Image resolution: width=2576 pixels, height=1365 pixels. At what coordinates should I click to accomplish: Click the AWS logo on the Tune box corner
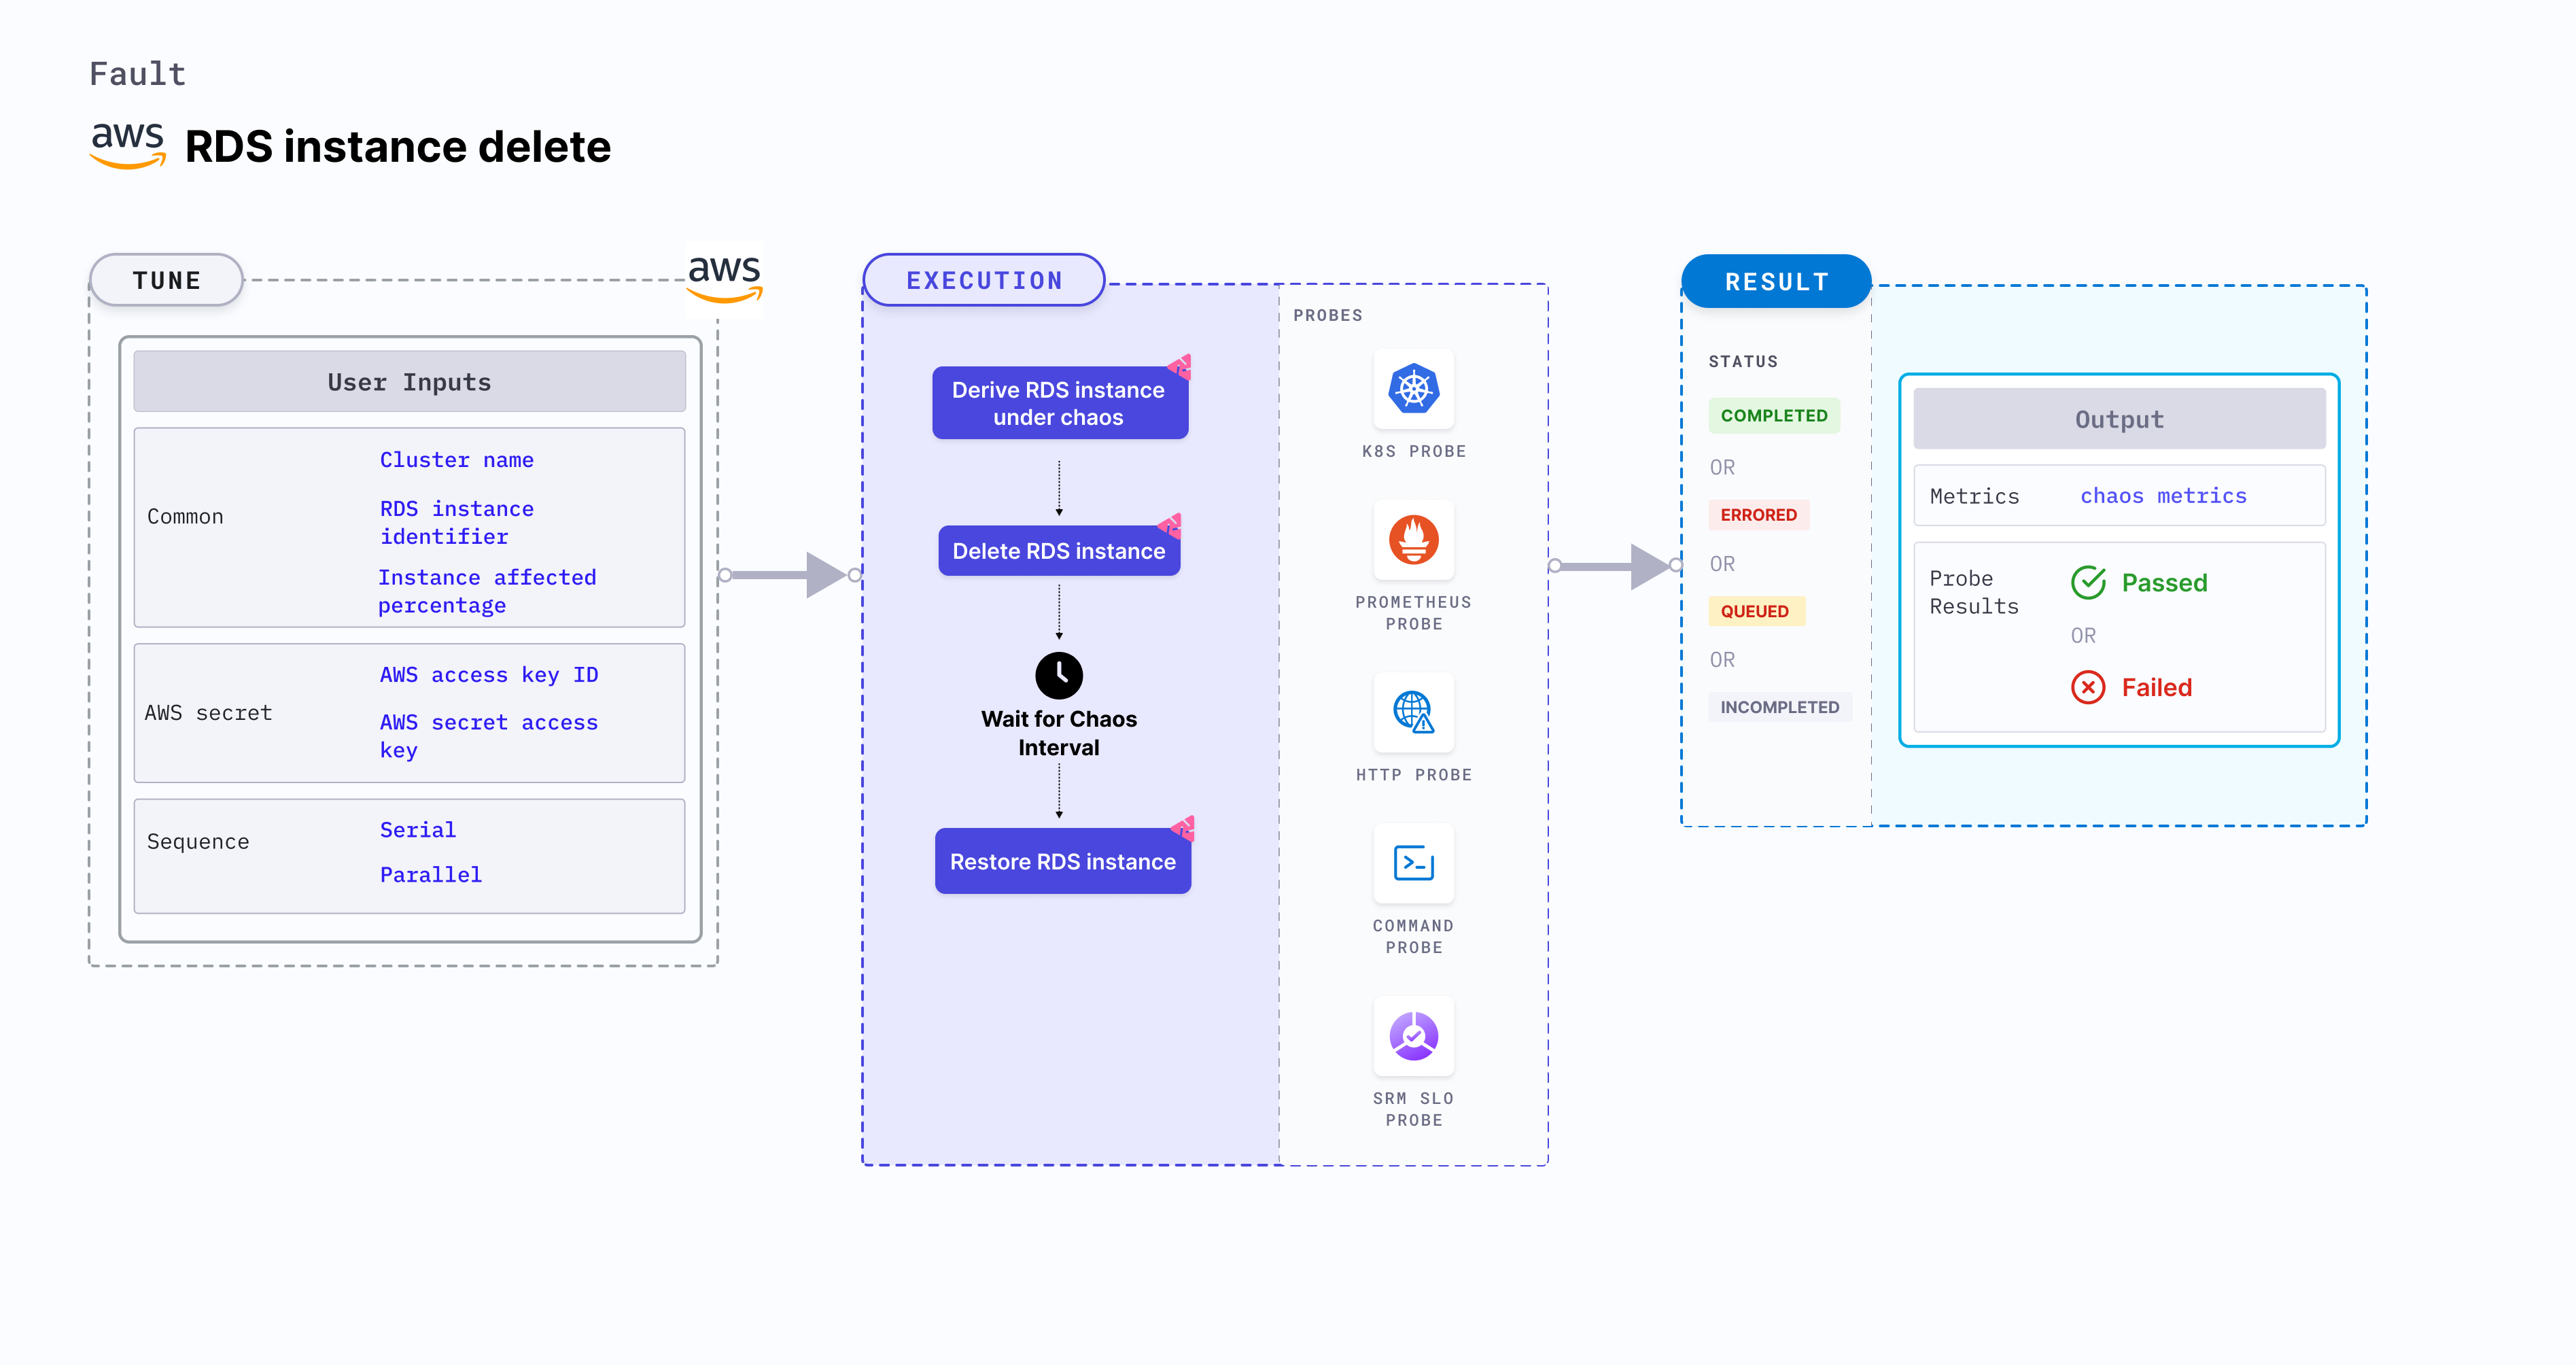pos(725,279)
